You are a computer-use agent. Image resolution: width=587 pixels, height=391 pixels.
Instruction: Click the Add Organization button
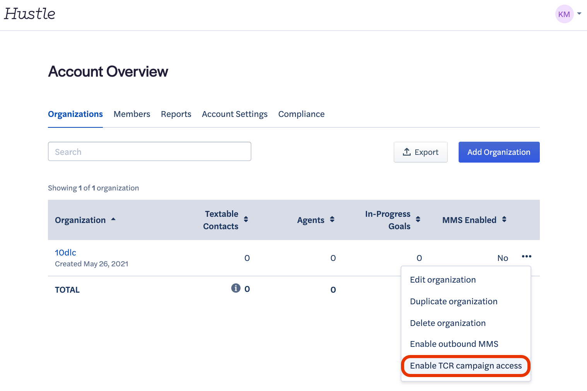coord(499,152)
